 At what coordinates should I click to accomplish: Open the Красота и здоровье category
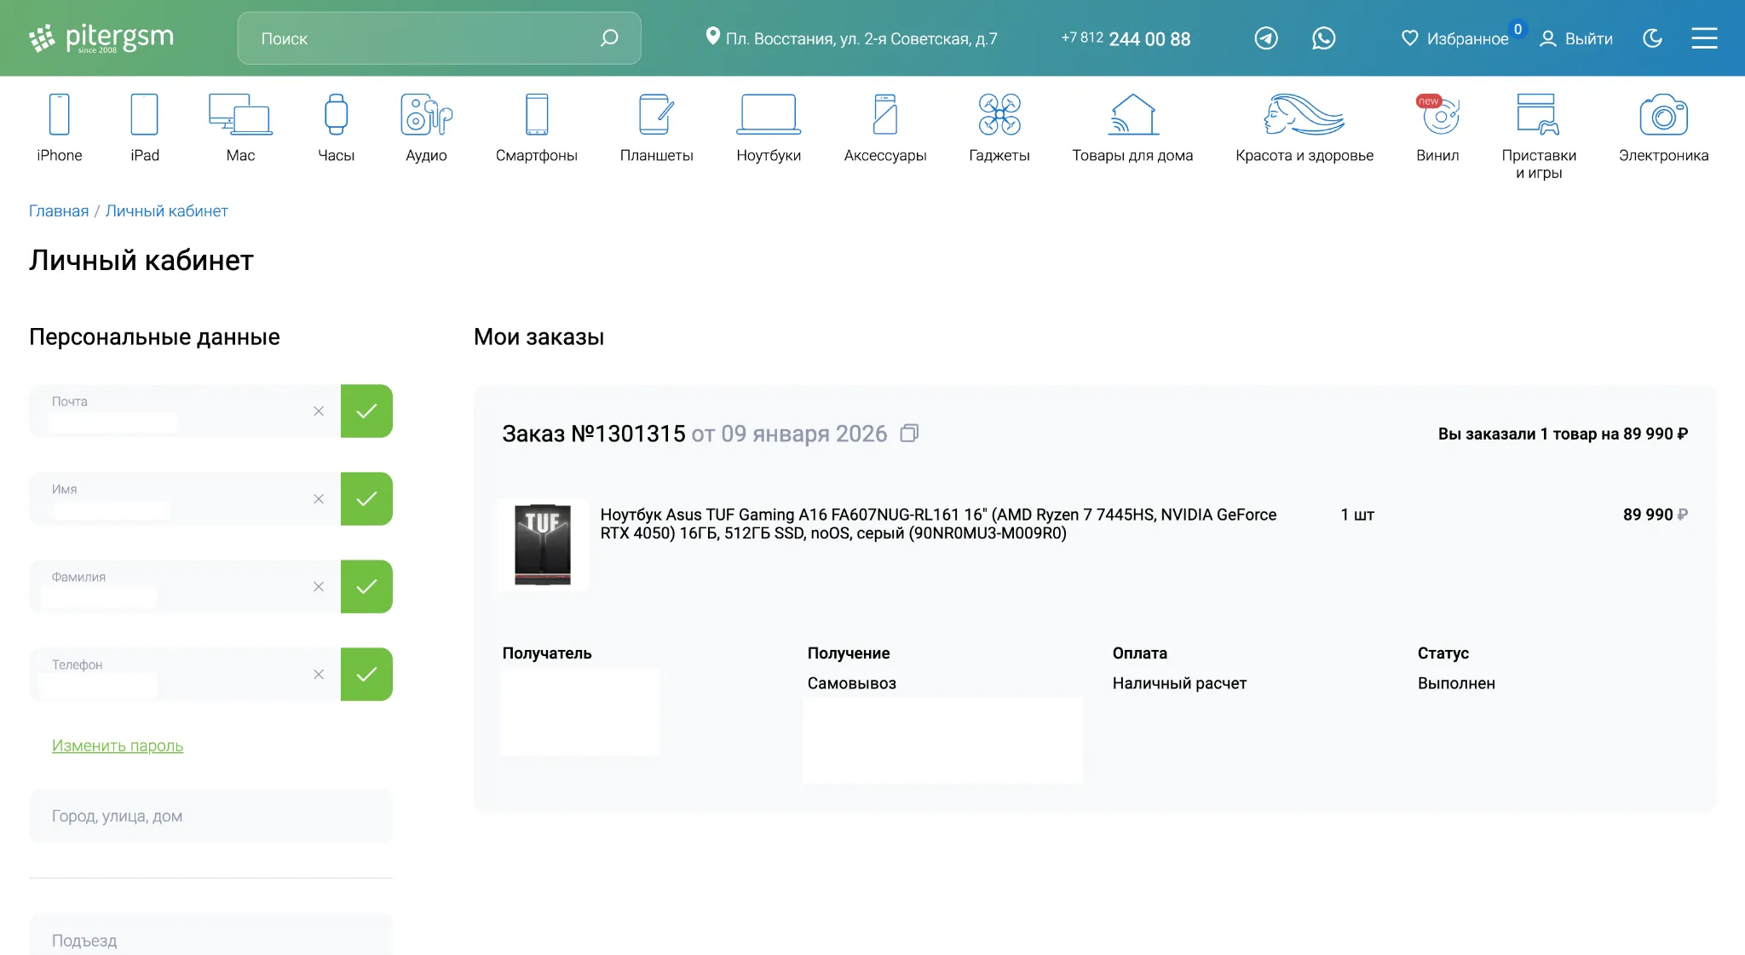[x=1304, y=128]
